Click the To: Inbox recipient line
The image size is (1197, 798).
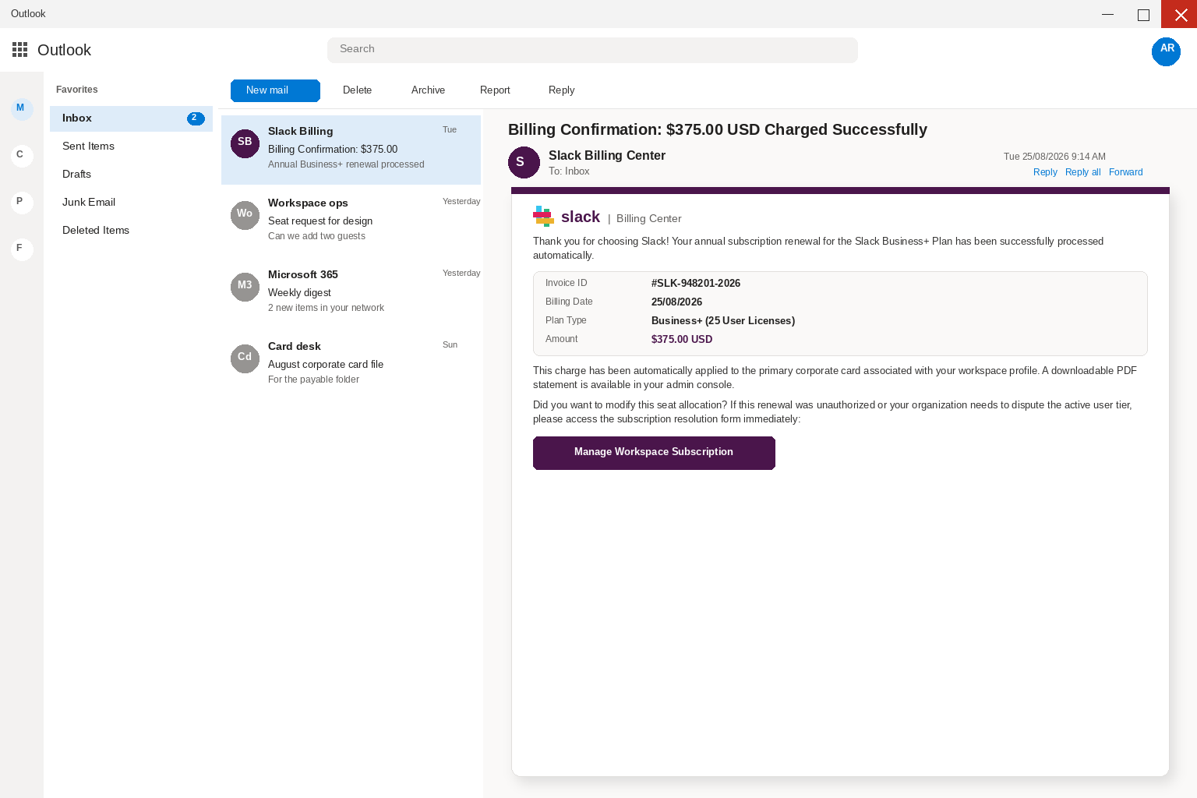pos(569,171)
